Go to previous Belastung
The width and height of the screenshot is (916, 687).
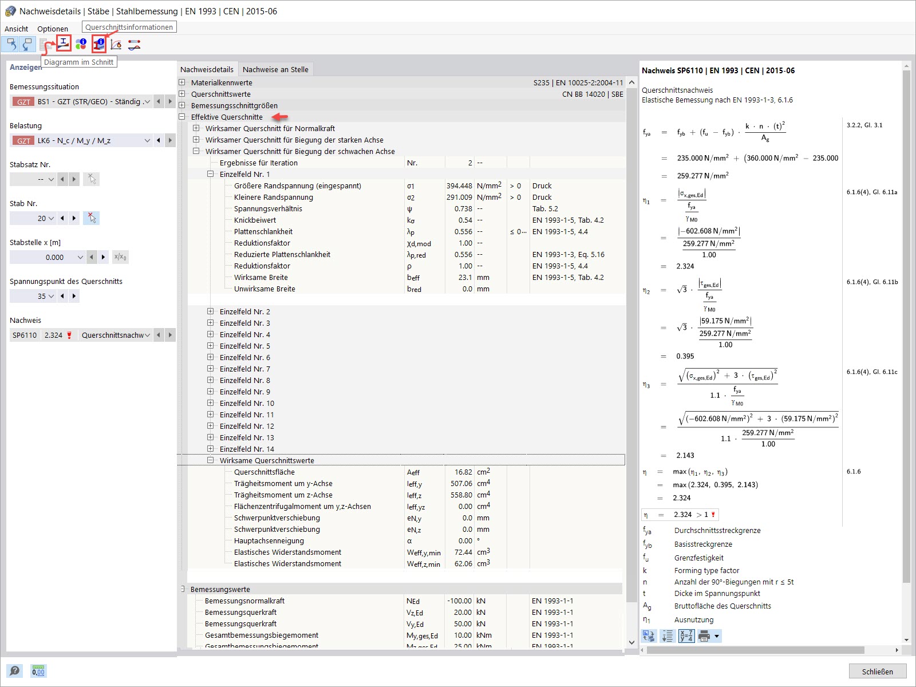click(158, 140)
